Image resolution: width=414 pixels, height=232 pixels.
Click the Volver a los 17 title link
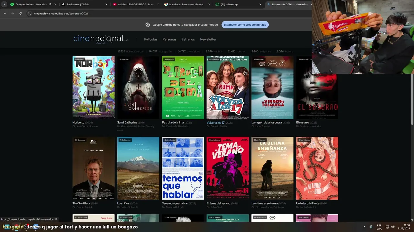point(216,123)
